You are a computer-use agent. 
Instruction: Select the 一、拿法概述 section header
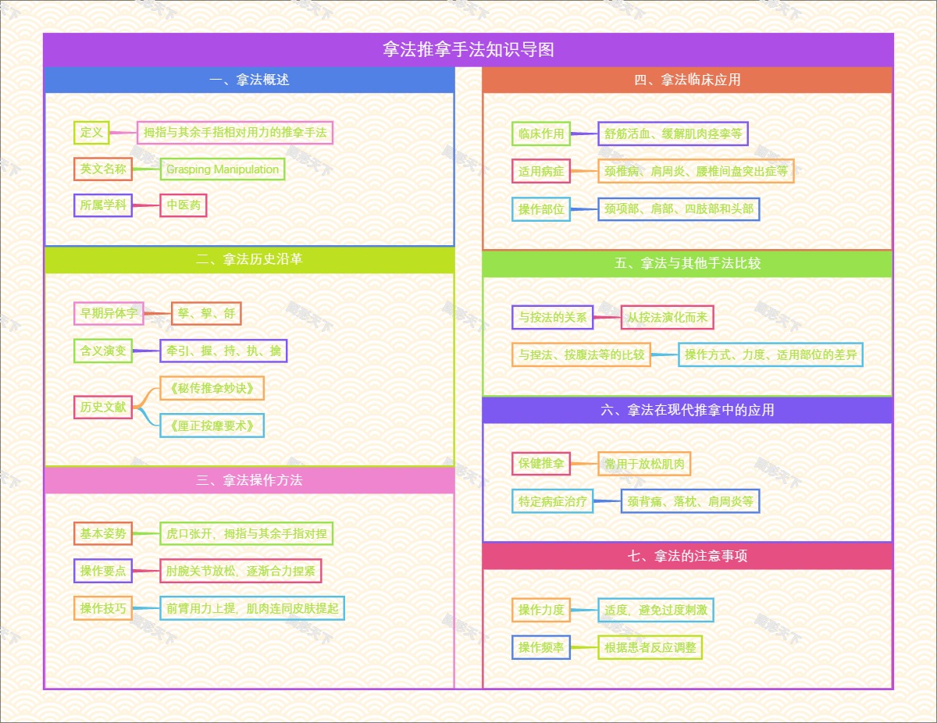pos(249,80)
